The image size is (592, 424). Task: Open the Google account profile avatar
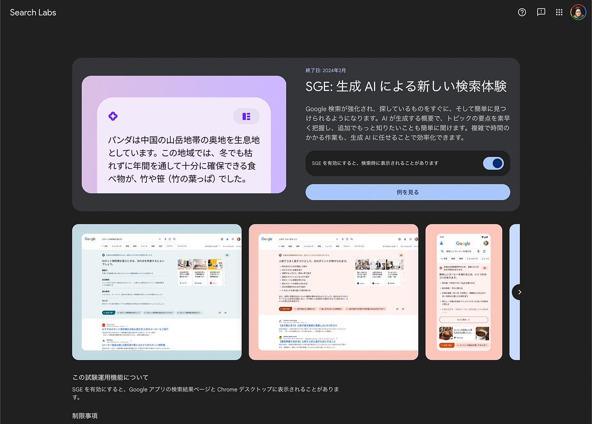tap(578, 12)
